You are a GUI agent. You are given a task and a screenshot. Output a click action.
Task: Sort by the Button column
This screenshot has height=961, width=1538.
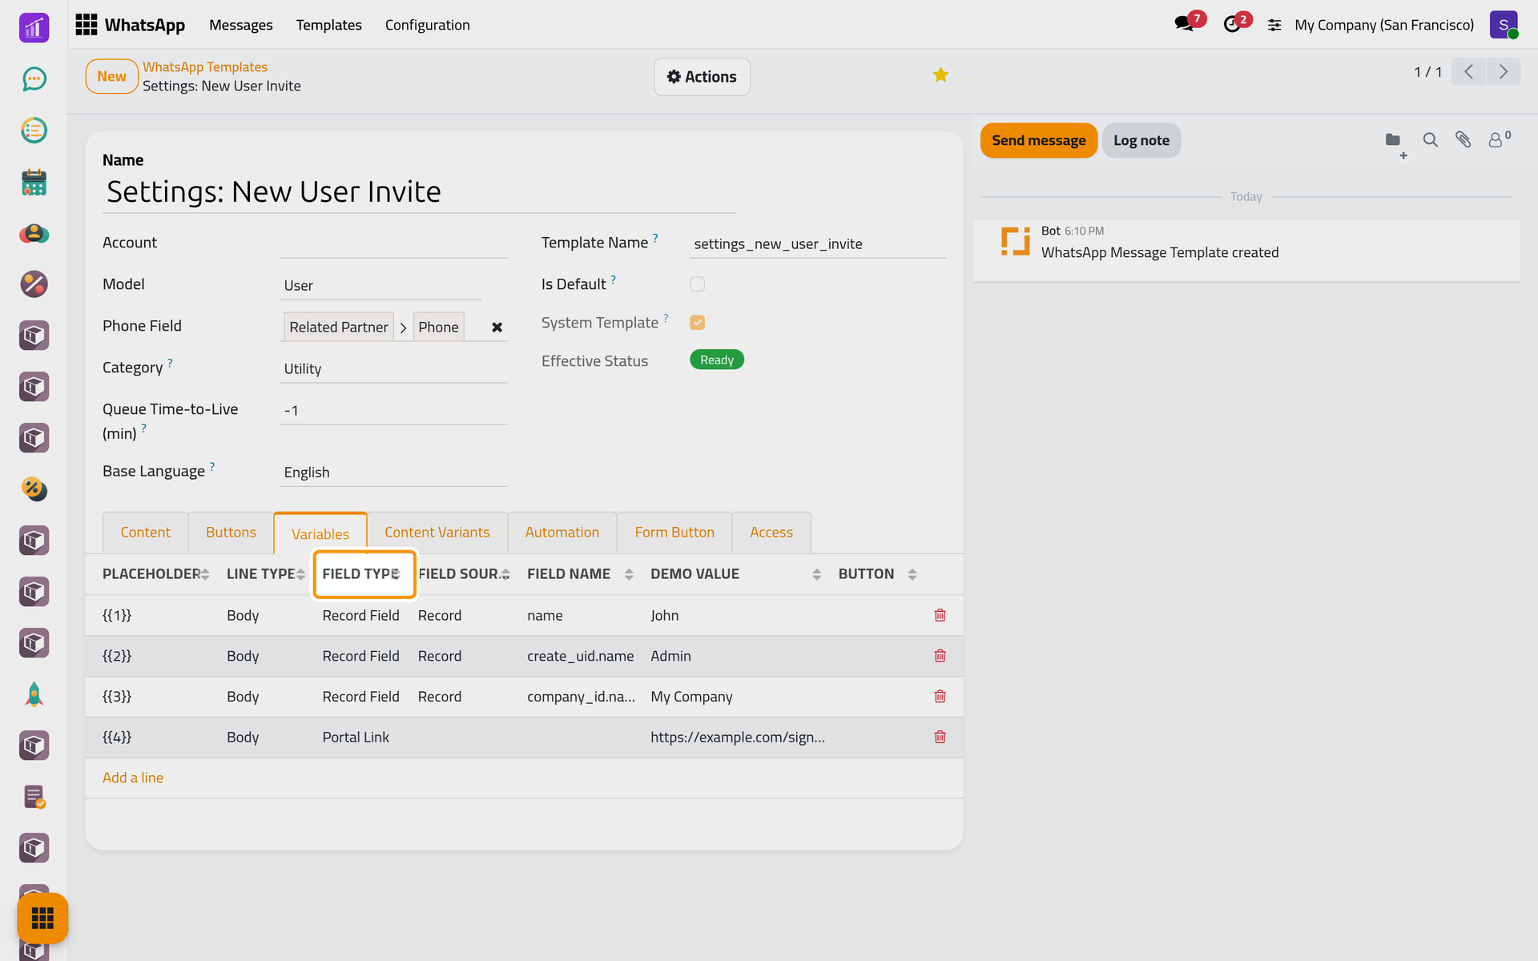[877, 574]
